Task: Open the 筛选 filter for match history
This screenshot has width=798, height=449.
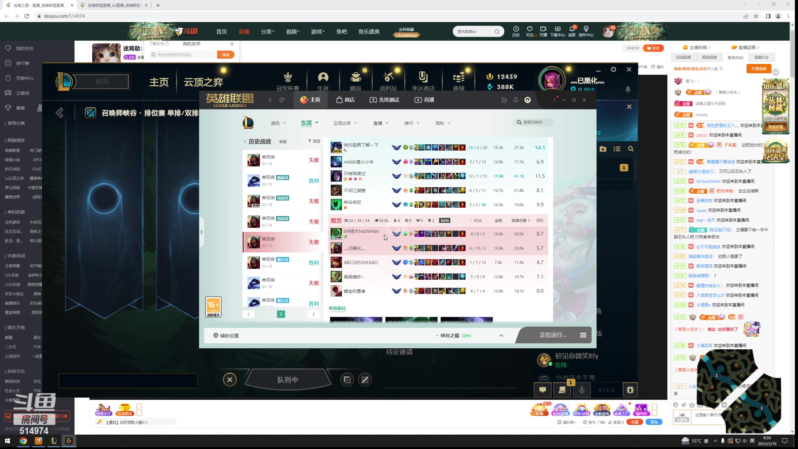Action: pyautogui.click(x=314, y=141)
